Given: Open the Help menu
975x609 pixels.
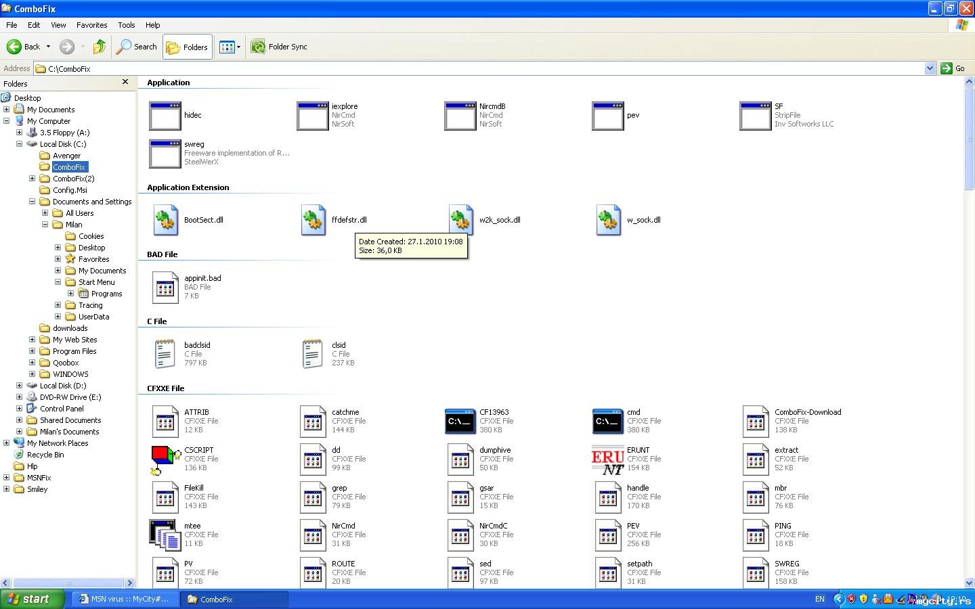Looking at the screenshot, I should coord(153,25).
